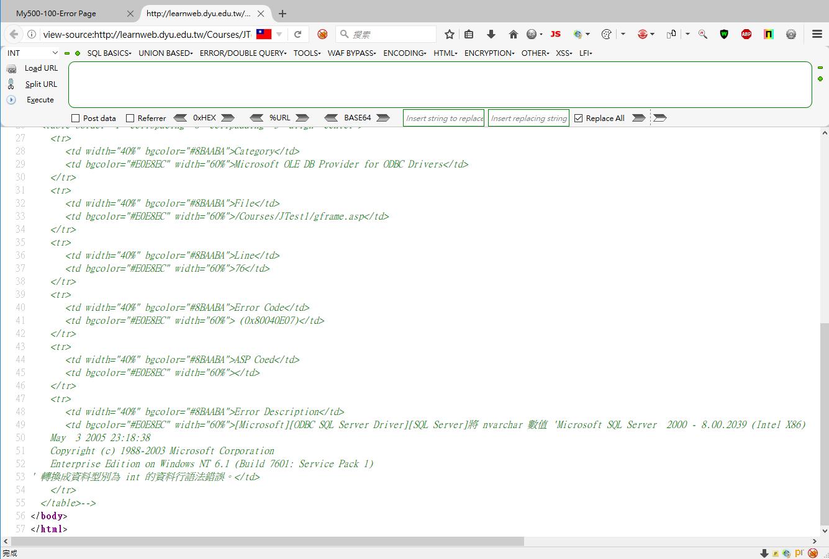829x559 pixels.
Task: Click the green minus next to INT selector
Action: [67, 53]
